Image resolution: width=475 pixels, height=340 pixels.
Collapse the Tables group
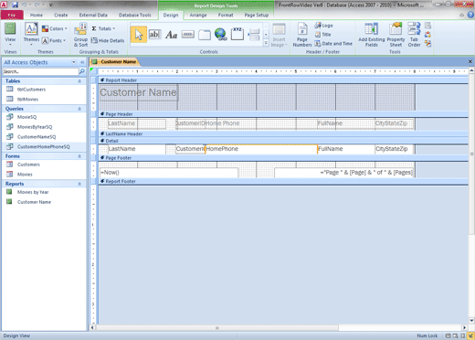79,81
